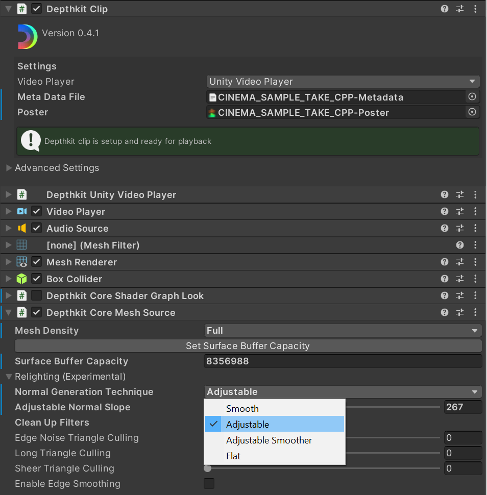
Task: Click the Sheer Triangle Culling slider handle
Action: pyautogui.click(x=207, y=468)
